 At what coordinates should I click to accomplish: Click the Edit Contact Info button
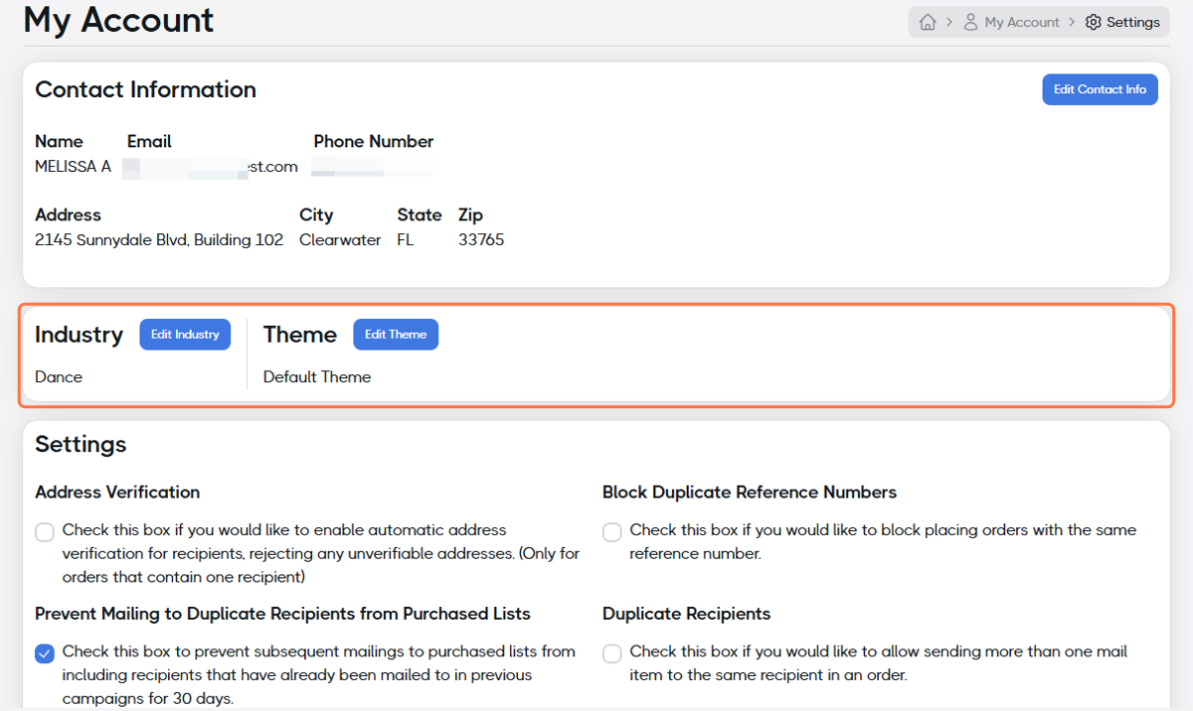pos(1100,89)
